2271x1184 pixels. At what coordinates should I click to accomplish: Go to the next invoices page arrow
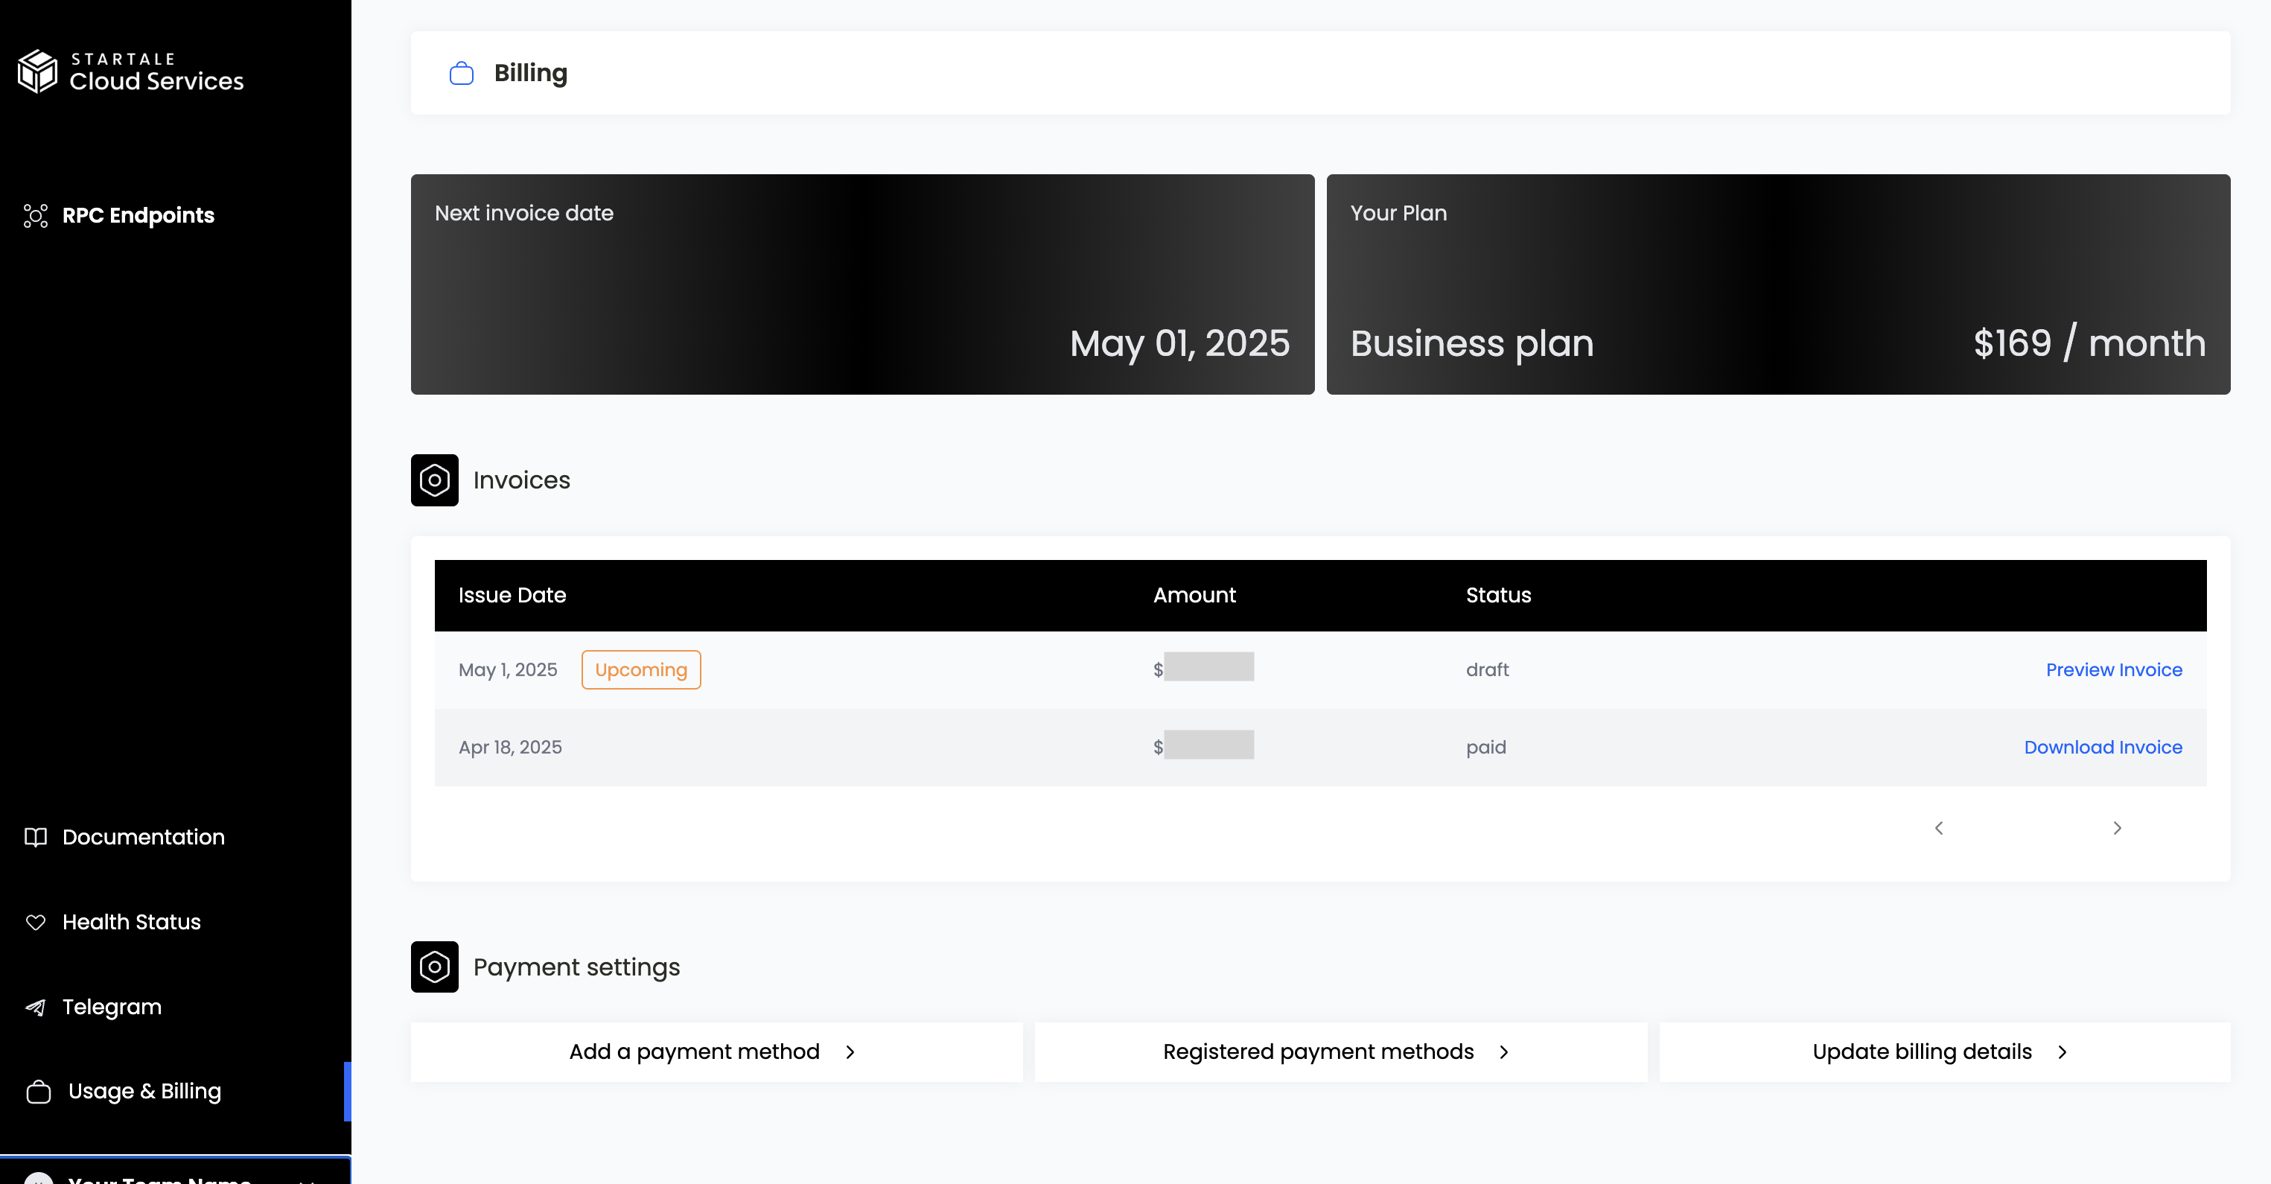click(x=2117, y=828)
